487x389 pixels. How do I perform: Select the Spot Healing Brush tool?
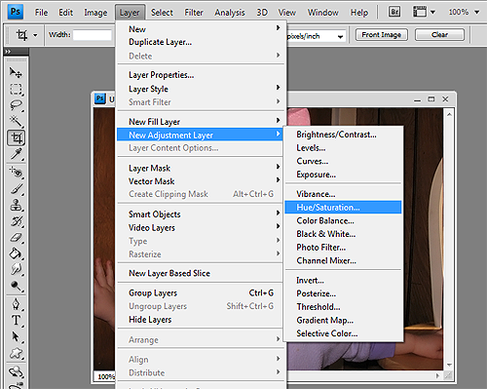click(16, 173)
